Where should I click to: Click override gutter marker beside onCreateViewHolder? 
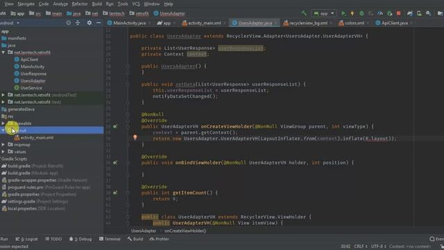(x=115, y=126)
